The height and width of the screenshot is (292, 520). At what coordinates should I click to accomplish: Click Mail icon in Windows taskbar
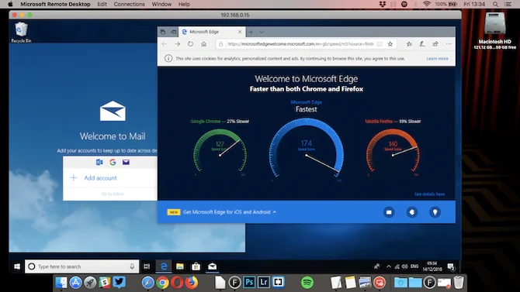[x=212, y=266]
